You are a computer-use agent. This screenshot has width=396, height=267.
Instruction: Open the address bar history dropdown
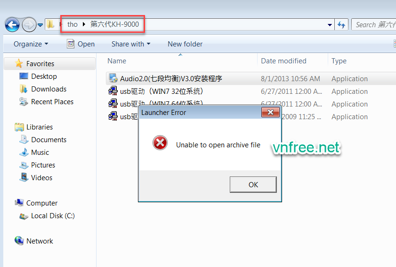(x=330, y=24)
